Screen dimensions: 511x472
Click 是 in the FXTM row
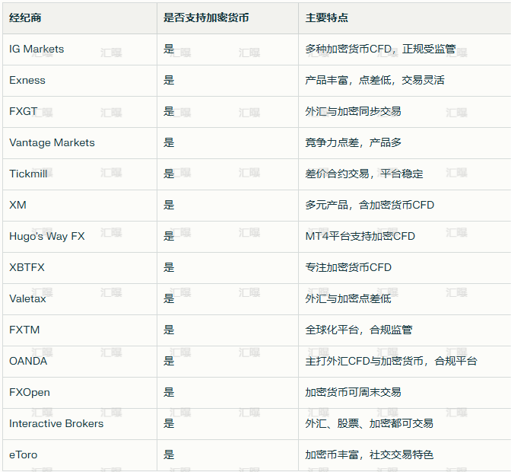point(169,330)
